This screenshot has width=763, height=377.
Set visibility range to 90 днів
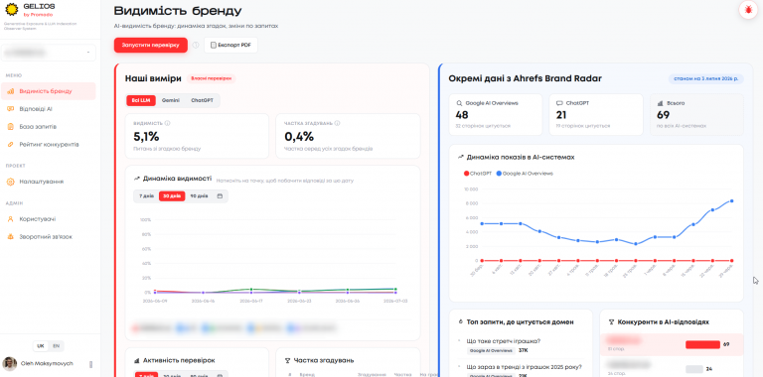tap(199, 196)
